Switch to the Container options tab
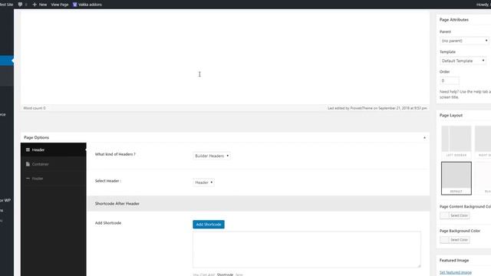This screenshot has width=491, height=276. [53, 164]
